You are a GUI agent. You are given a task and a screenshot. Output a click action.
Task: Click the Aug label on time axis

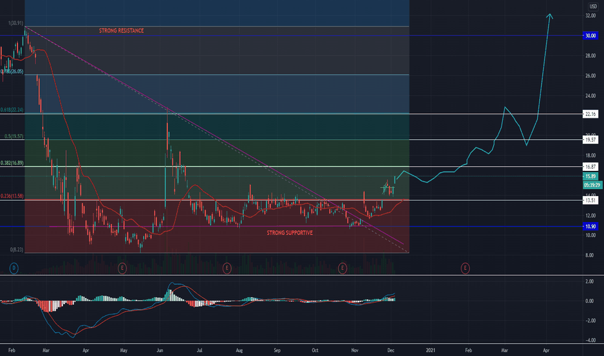point(239,350)
